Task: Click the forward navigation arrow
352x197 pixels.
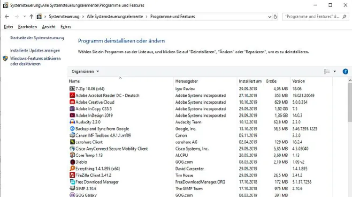Action: (x=17, y=16)
